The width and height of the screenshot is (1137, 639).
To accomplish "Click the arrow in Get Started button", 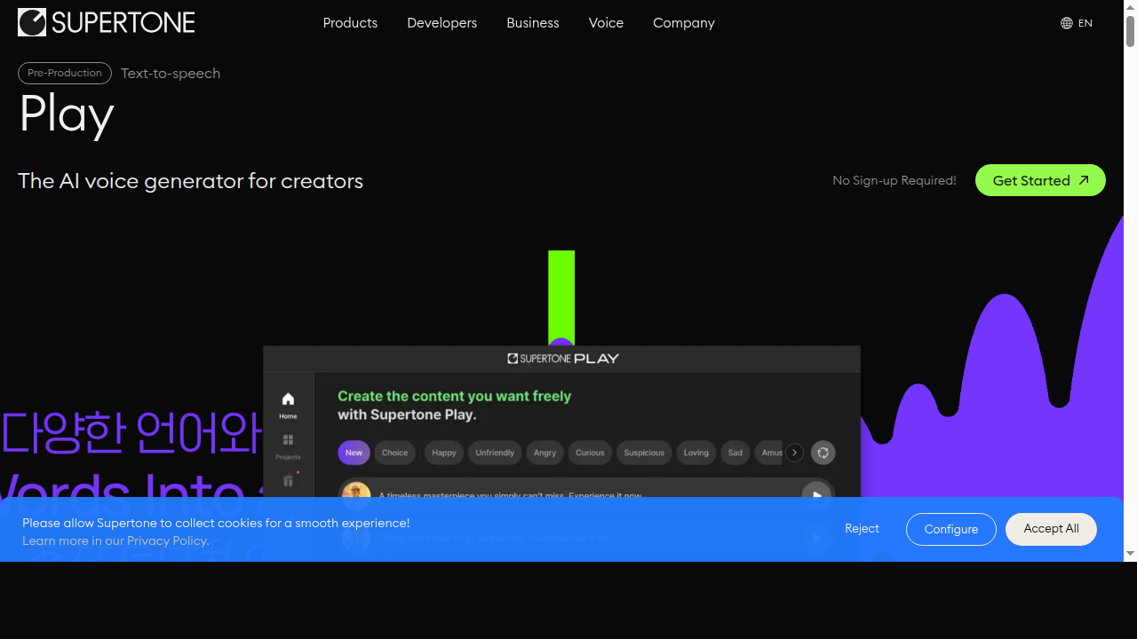I will (1084, 180).
